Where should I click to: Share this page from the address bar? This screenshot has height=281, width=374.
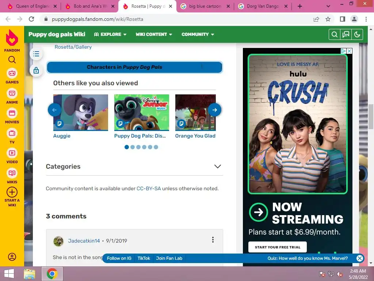pyautogui.click(x=316, y=19)
